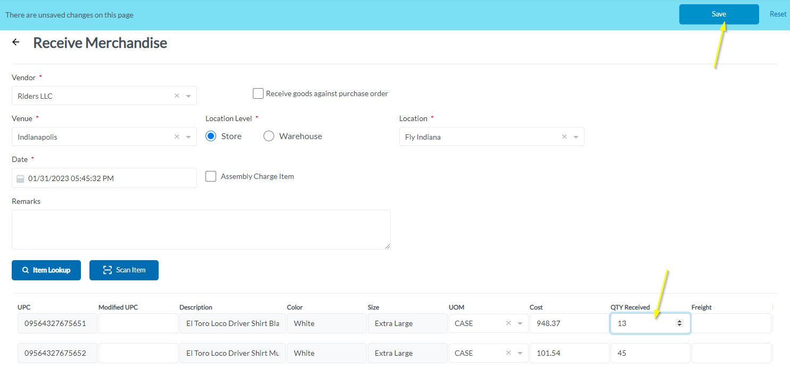Expand UOM dropdown for UPC 09564327675651
The height and width of the screenshot is (369, 790).
click(x=520, y=323)
